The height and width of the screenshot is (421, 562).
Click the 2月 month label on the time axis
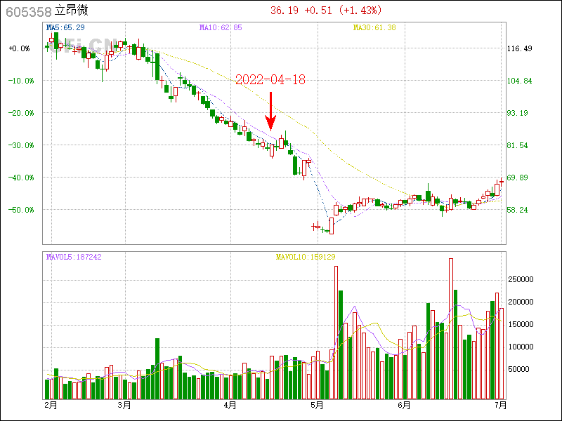(50, 405)
